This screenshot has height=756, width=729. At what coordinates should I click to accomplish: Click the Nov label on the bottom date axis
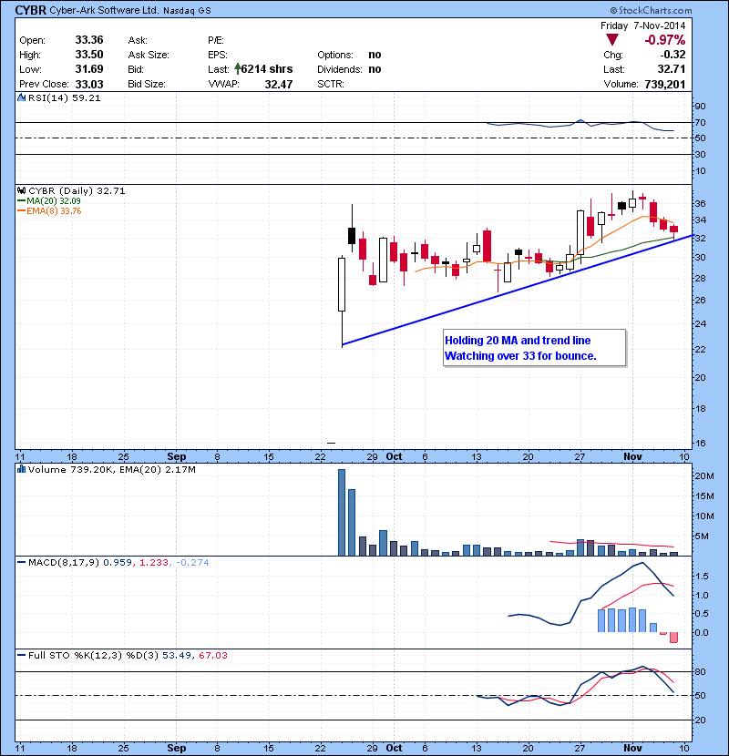tap(632, 748)
